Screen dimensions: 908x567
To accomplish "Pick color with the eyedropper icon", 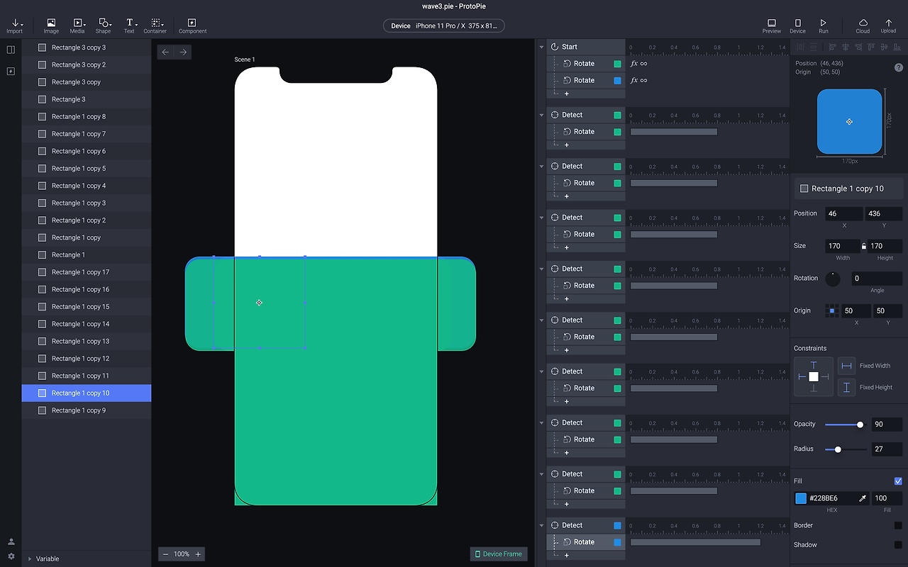I will [863, 498].
